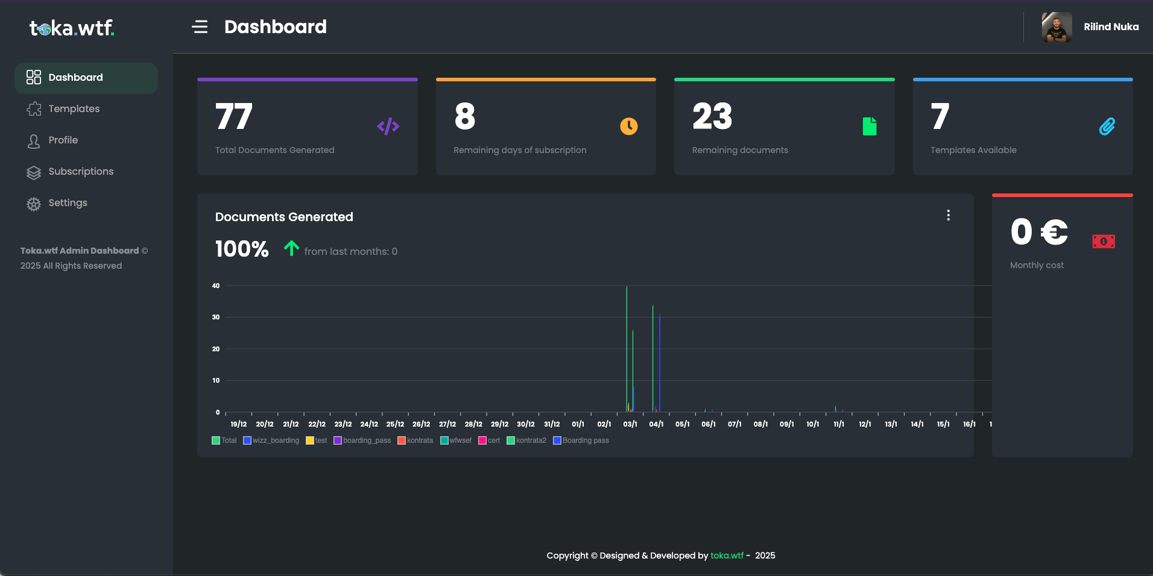The image size is (1153, 576).
Task: Click the Subscriptions layers icon
Action: point(34,172)
